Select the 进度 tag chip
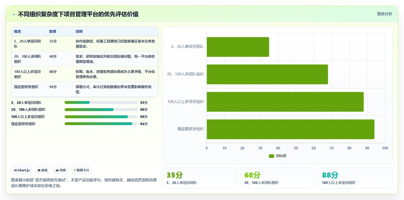Screen dimensions: 404x200 61,170
